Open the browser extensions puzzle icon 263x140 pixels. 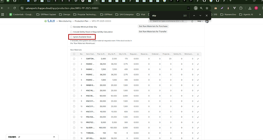point(241,8)
